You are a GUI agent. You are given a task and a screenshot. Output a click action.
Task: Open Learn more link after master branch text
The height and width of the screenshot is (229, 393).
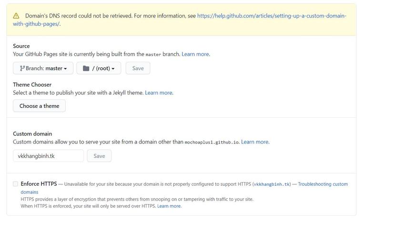pyautogui.click(x=195, y=54)
